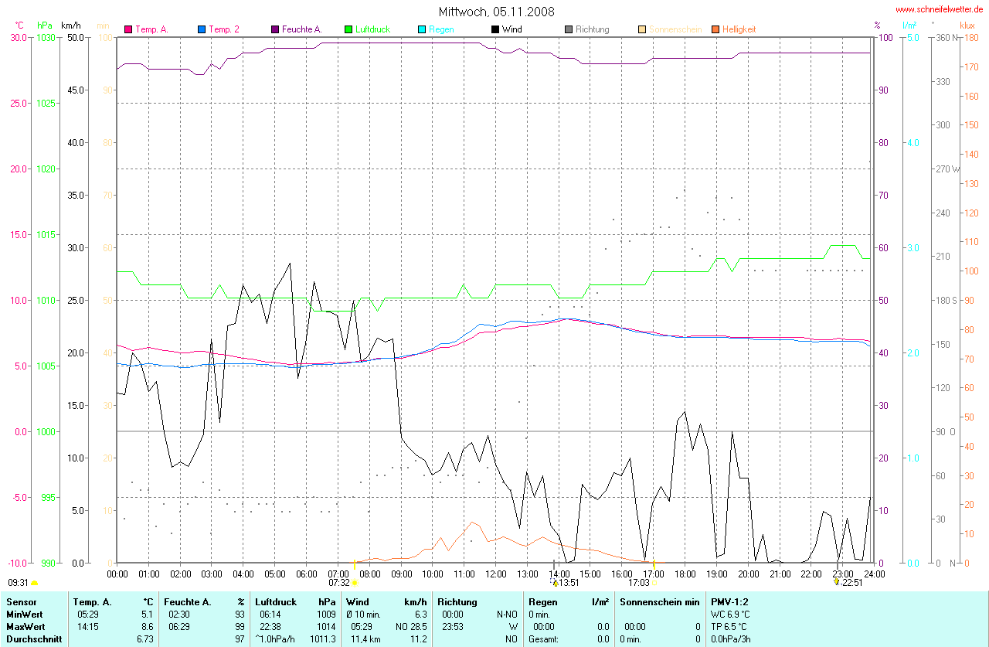This screenshot has height=647, width=989.
Task: Click the 24:00 time axis label
Action: [874, 574]
